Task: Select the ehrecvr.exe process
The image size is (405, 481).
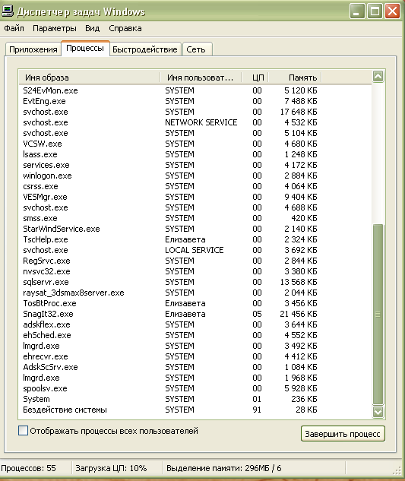Action: click(x=195, y=356)
